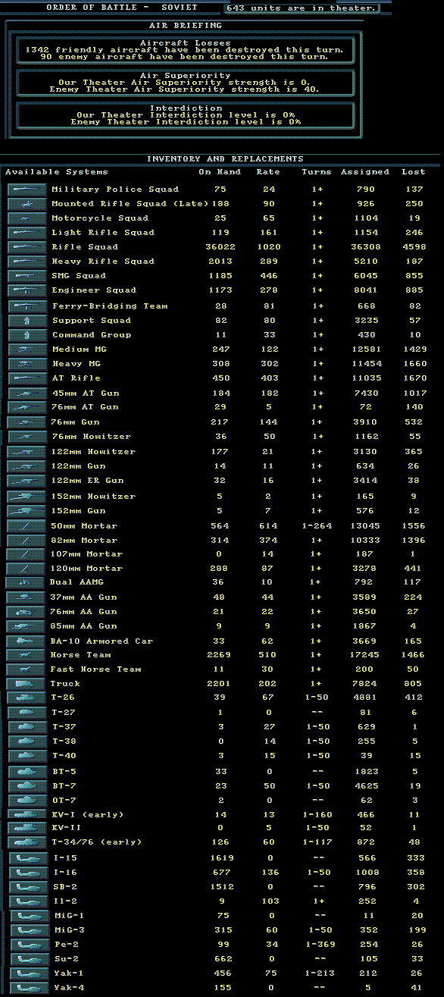
Task: Click the 'Rate' column header
Action: point(267,173)
